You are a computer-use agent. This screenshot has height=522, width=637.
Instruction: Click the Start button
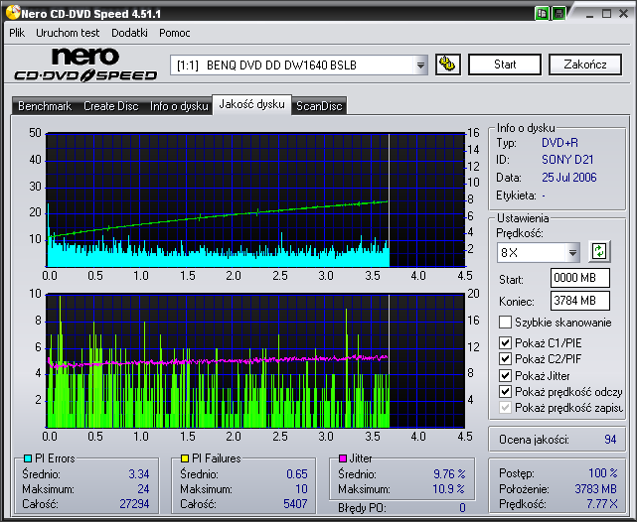(505, 65)
